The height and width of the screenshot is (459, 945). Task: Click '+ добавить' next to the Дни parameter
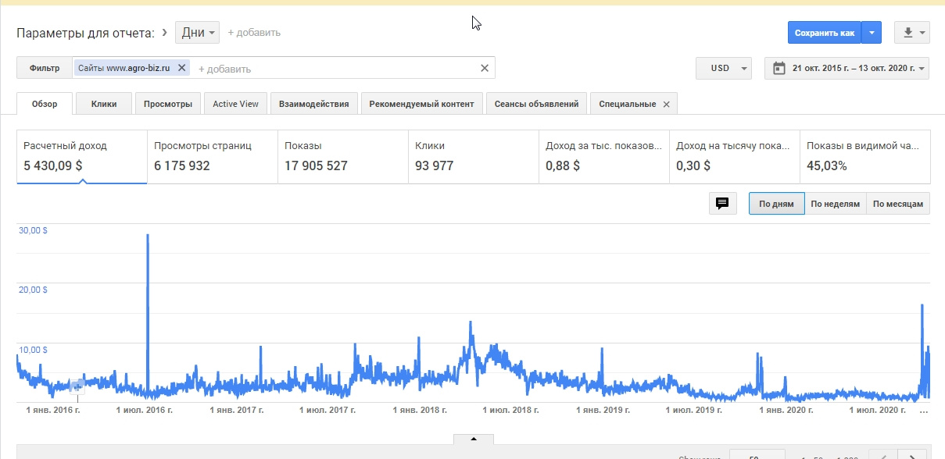tap(254, 33)
